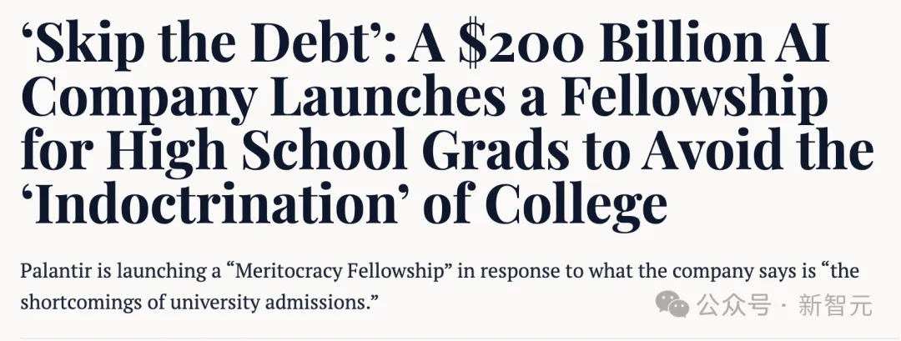Click 'the company says' in the subheading
This screenshot has height=341, width=901.
point(697,272)
